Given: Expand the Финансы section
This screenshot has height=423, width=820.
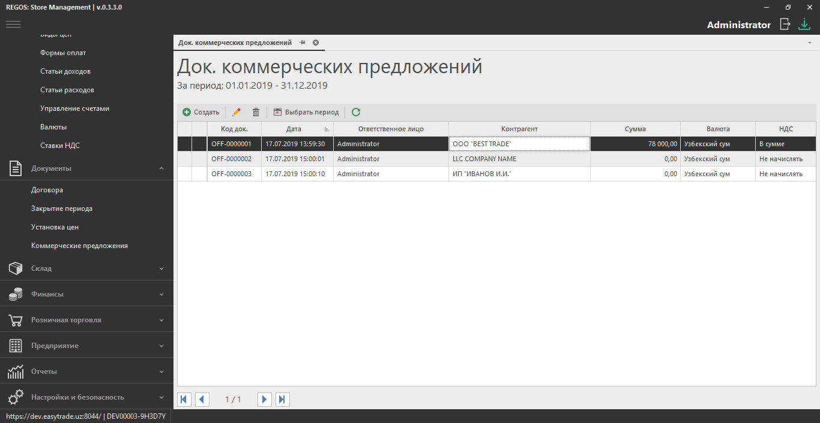Looking at the screenshot, I should 86,294.
